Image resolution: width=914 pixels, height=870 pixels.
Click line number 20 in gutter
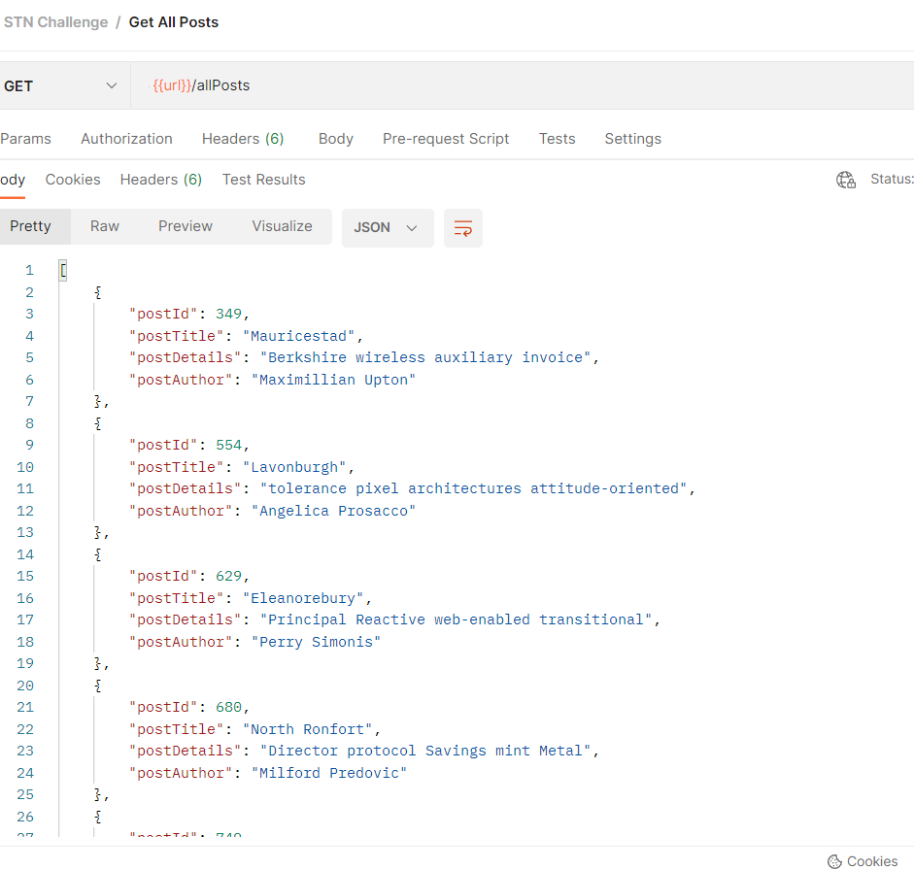click(x=25, y=686)
